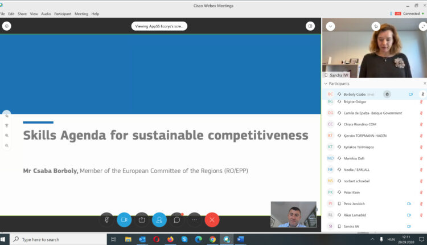This screenshot has width=427, height=245.
Task: Click the Share content button in meeting controls
Action: [141, 219]
